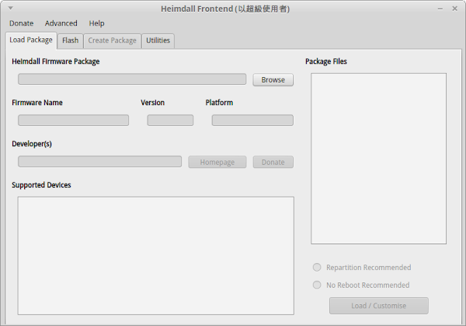
Task: Click the Developer(s) field
Action: (99, 161)
